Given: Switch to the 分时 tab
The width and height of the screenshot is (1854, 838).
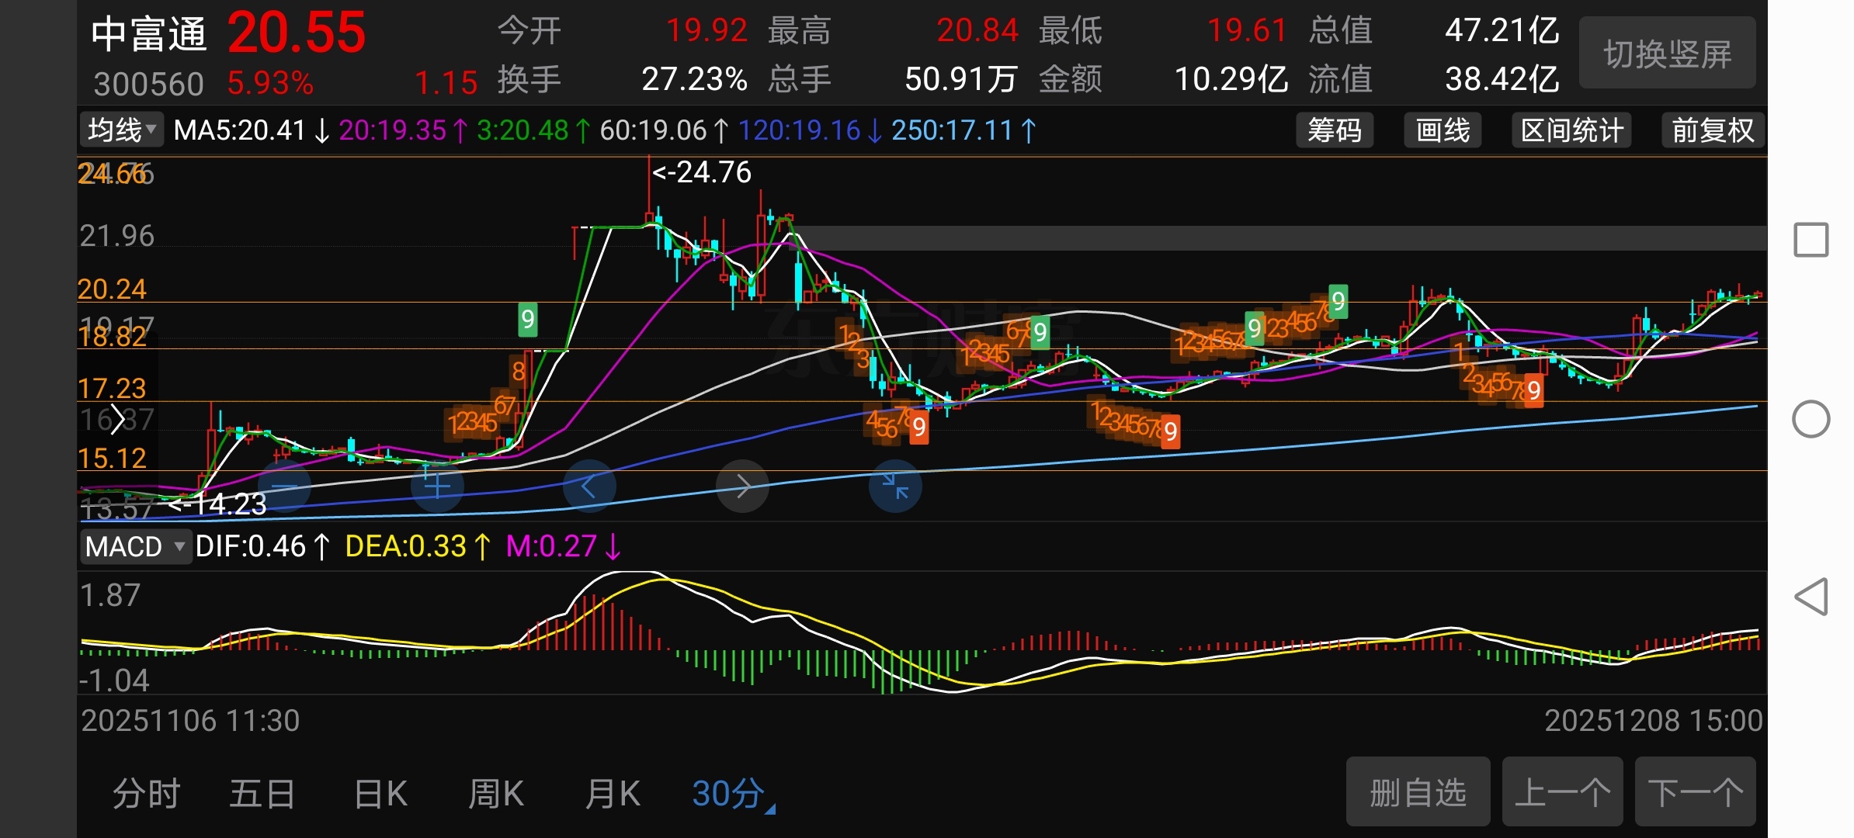Looking at the screenshot, I should click(x=146, y=794).
